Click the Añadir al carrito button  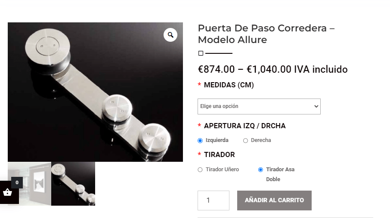[274, 200]
